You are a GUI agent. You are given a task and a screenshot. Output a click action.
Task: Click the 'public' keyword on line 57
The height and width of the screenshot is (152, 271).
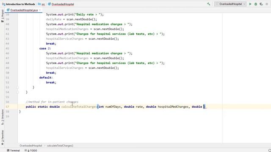pos(31,107)
